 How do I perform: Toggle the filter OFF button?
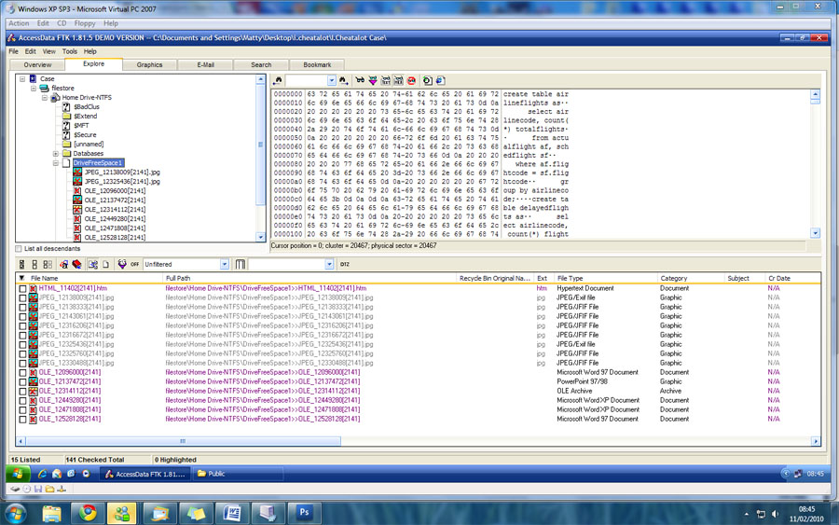point(135,265)
